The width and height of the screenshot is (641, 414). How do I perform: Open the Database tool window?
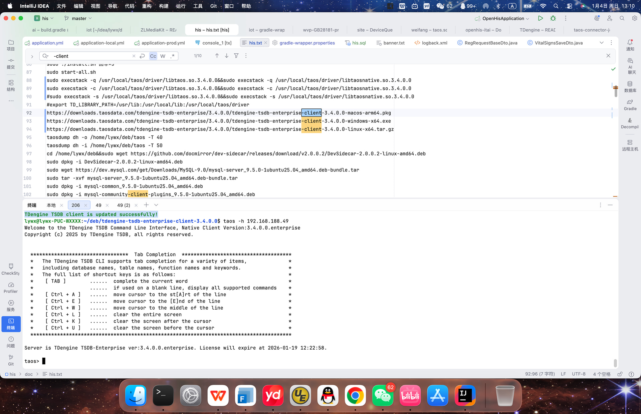(630, 86)
